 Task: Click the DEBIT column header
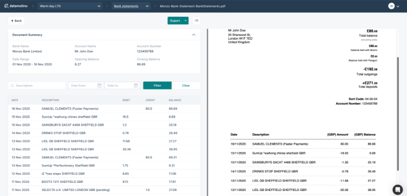coord(126,100)
